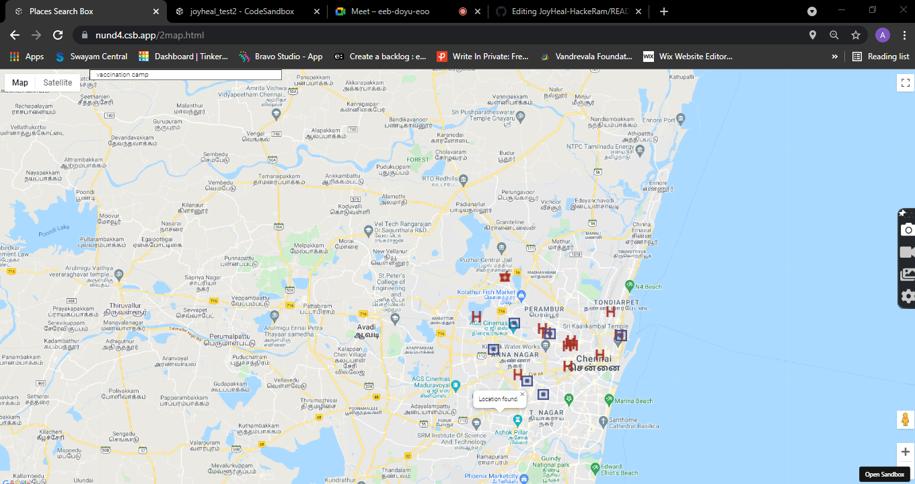The image size is (915, 484).
Task: Switch map to Satellite view
Action: (58, 83)
